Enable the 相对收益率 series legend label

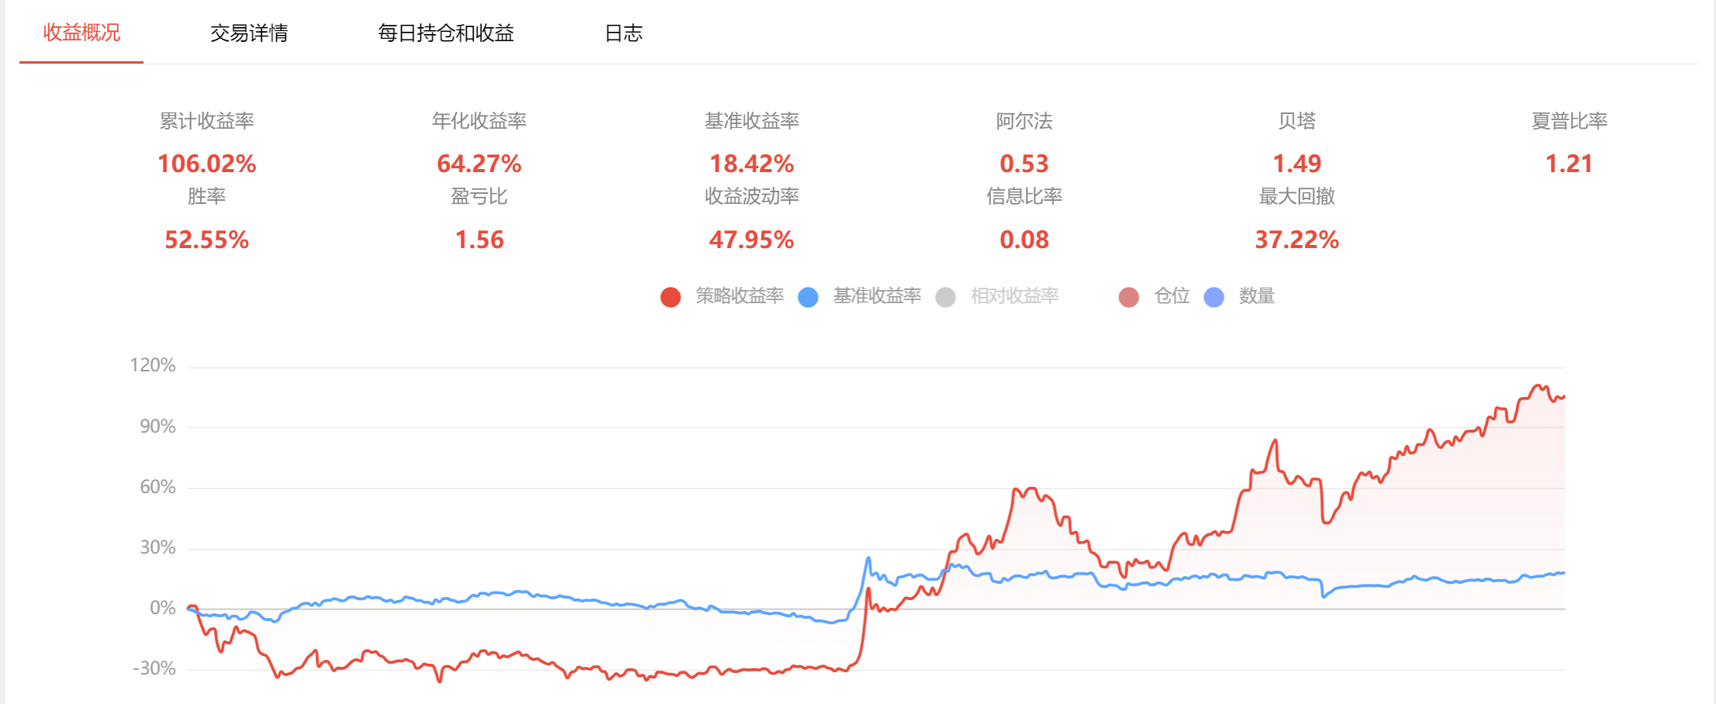[1014, 296]
